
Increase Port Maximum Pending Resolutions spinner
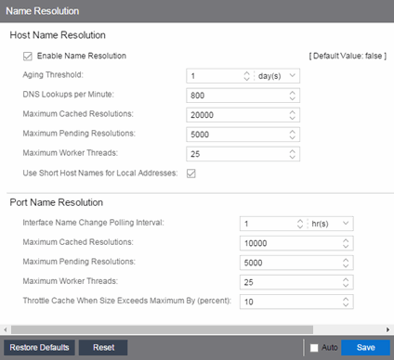[x=346, y=260]
